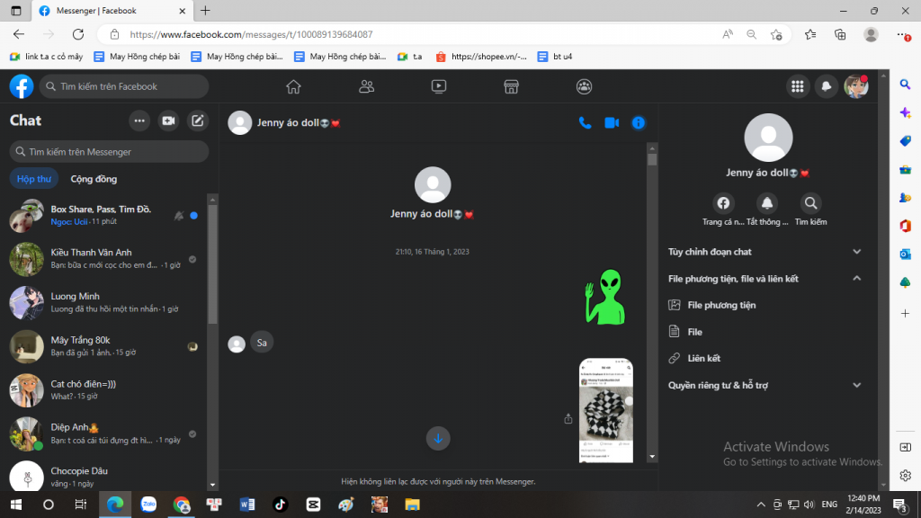Image resolution: width=921 pixels, height=518 pixels.
Task: Open Facebook Watch video tab
Action: click(439, 86)
